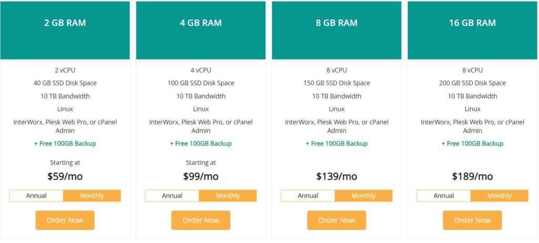Follow Free 100GB Backup link in 8 GB plan
This screenshot has height=243, width=539.
click(336, 144)
